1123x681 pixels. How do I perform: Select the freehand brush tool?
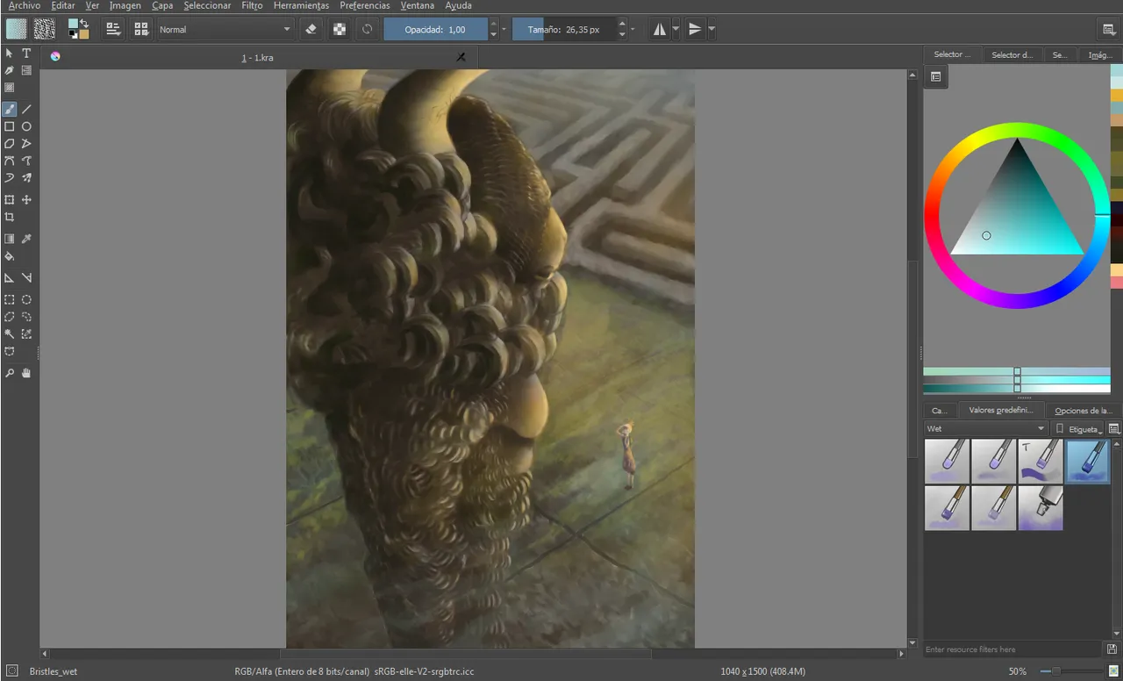[x=10, y=110]
